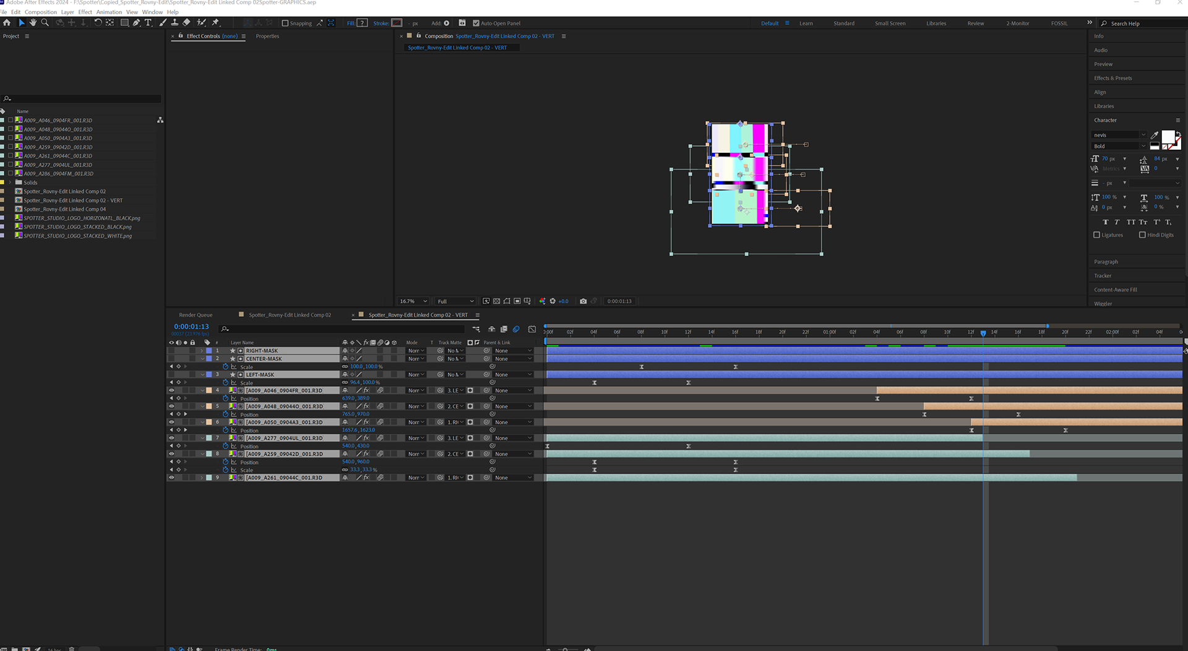Expand the Solids folder in Project
Screen dimensions: 1188x651
[9, 183]
